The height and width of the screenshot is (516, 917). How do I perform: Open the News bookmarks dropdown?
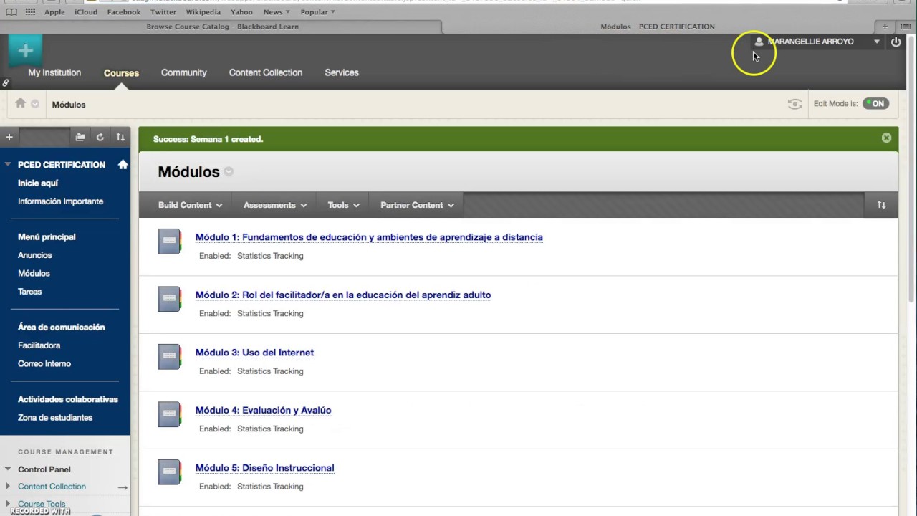click(x=277, y=12)
